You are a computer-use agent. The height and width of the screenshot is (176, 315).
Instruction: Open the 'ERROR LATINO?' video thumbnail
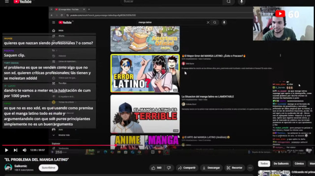(x=145, y=73)
